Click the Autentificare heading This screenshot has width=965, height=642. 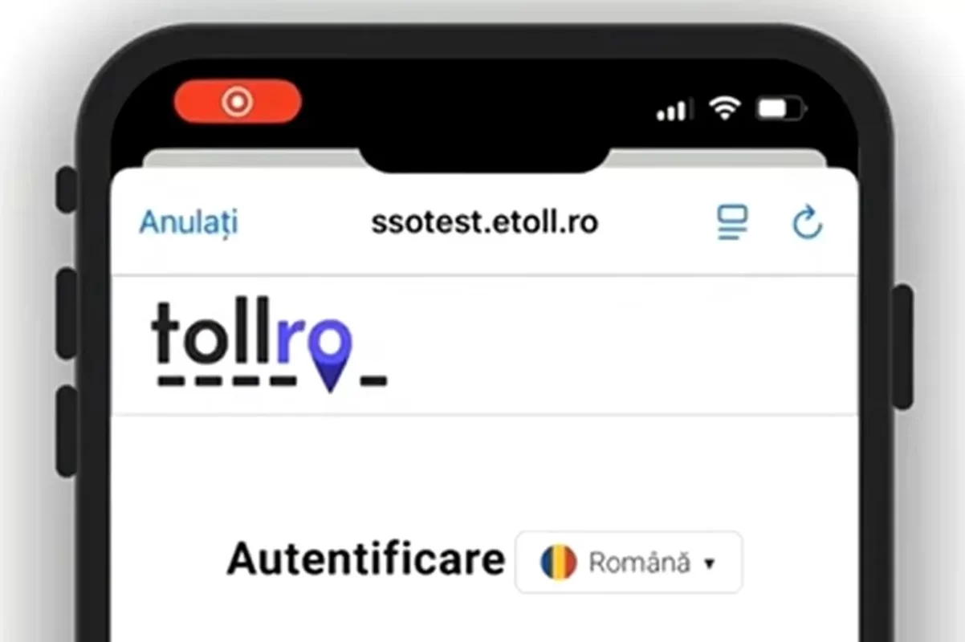(x=366, y=558)
